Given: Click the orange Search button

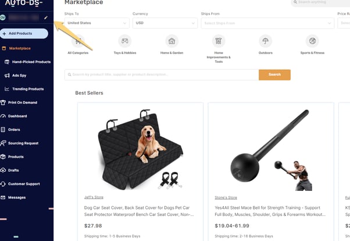Looking at the screenshot, I should click(274, 75).
